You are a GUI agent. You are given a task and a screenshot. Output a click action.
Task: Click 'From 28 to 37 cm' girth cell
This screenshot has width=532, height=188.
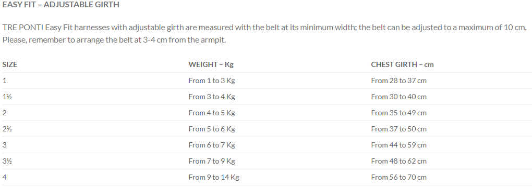click(398, 80)
